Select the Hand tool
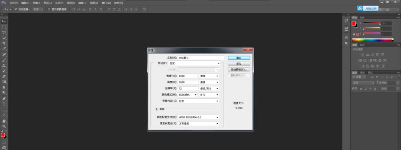The width and height of the screenshot is (401, 150). 4,121
